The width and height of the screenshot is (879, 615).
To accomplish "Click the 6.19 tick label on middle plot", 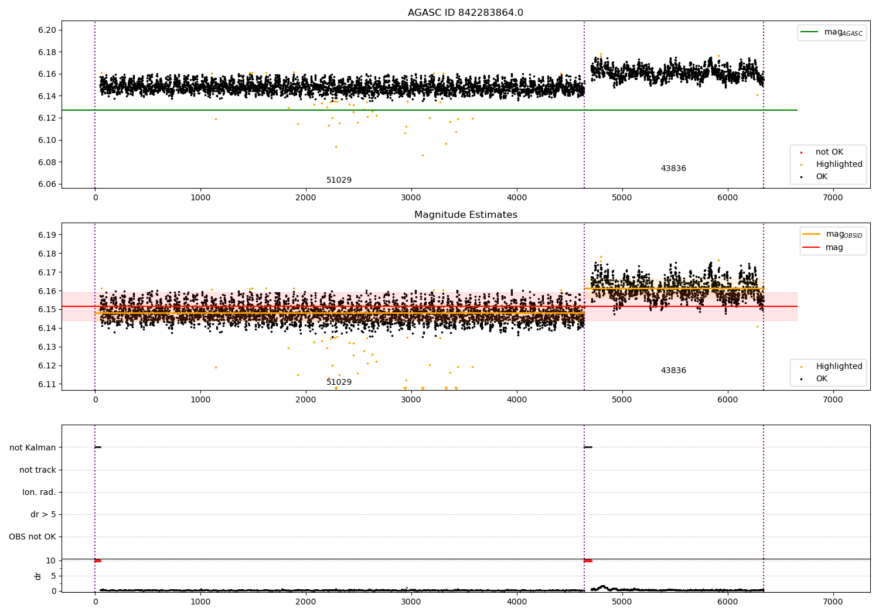I will click(x=46, y=235).
